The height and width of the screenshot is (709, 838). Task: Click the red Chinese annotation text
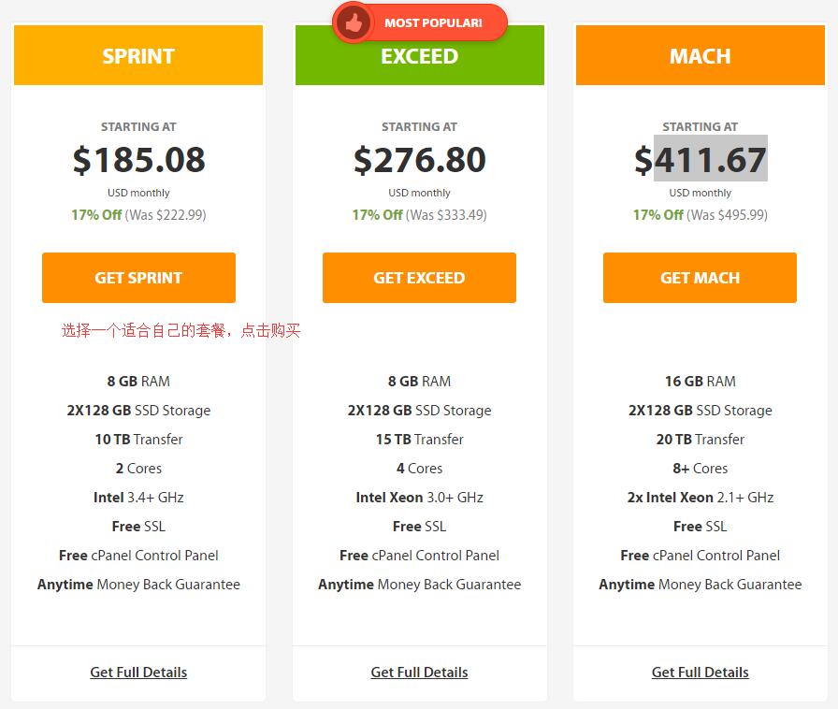pos(181,330)
